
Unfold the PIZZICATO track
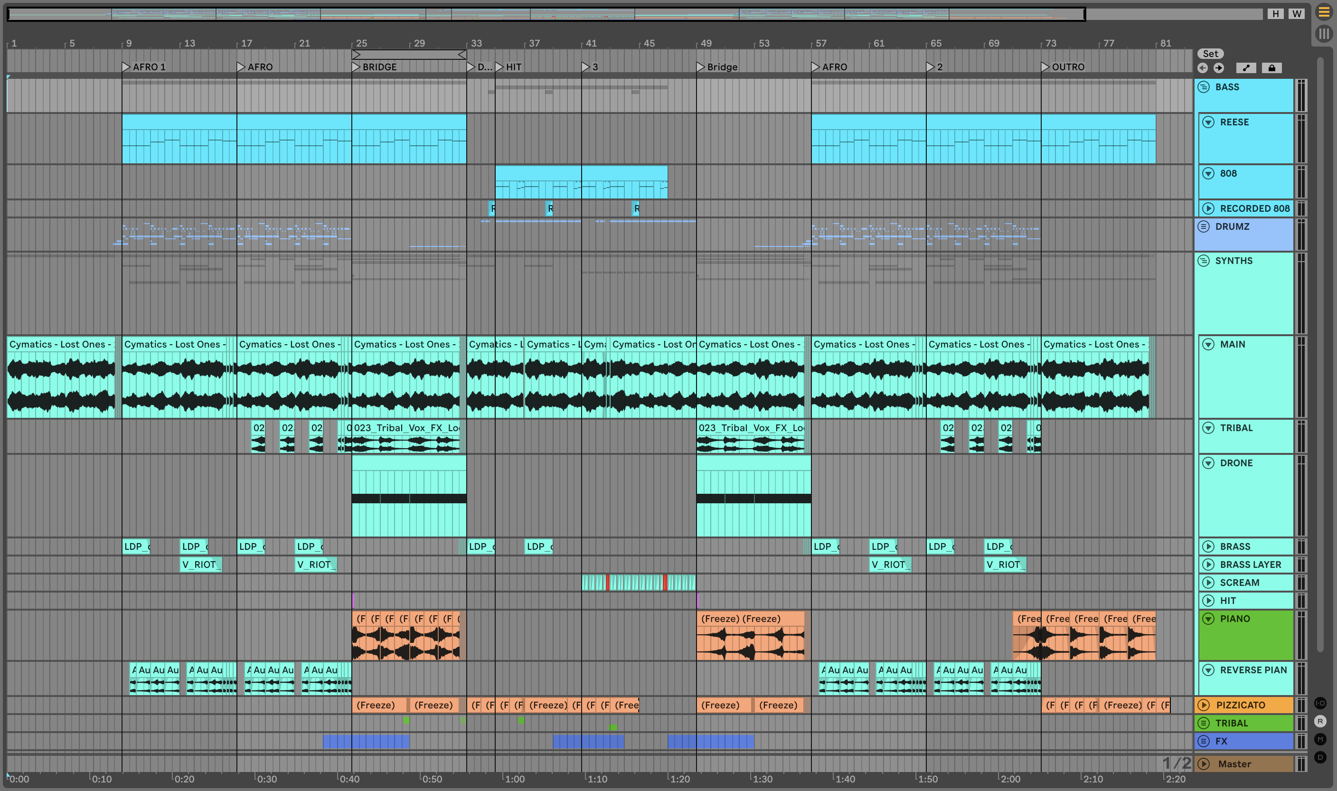pos(1204,705)
